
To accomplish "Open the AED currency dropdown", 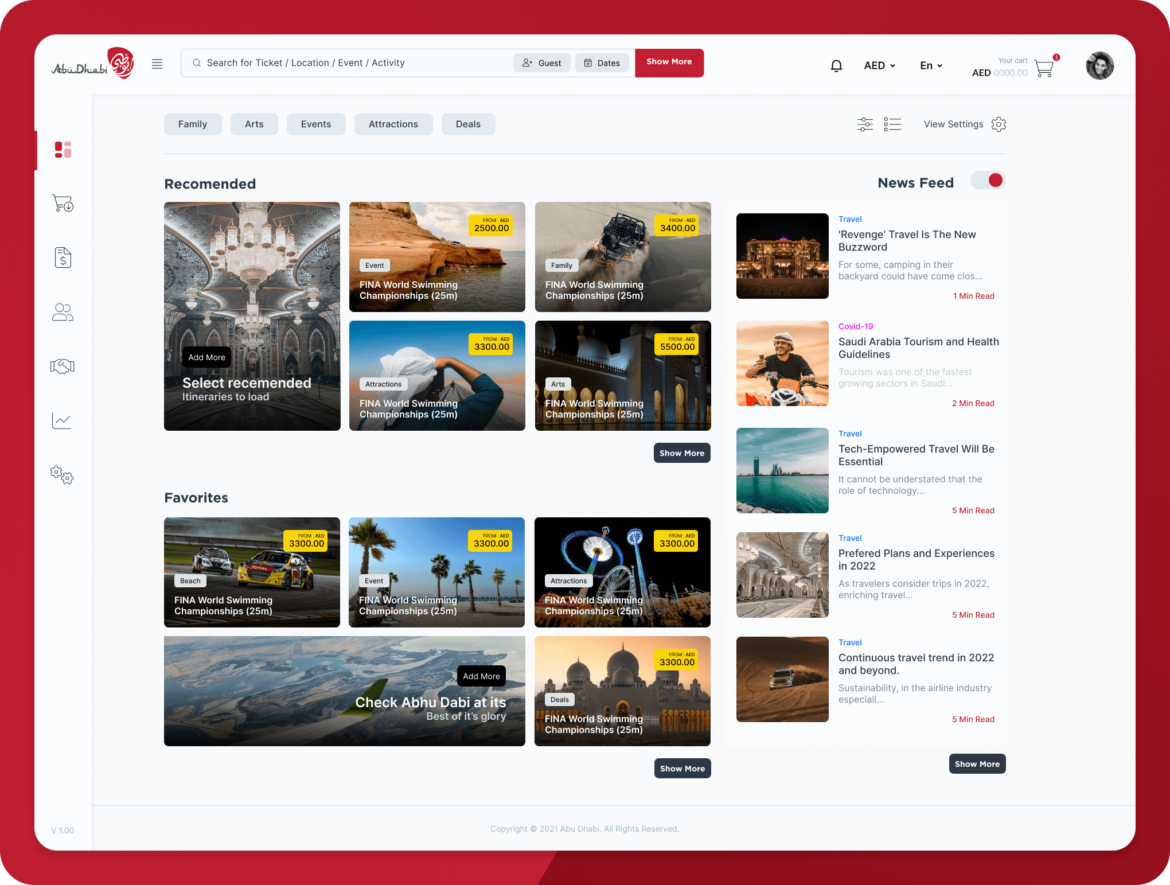I will (880, 66).
